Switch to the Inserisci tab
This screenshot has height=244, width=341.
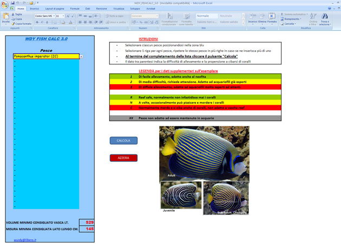(34, 9)
